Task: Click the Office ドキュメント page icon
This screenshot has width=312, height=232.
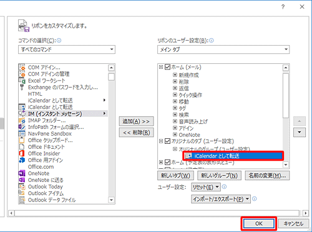Action: 22,147
